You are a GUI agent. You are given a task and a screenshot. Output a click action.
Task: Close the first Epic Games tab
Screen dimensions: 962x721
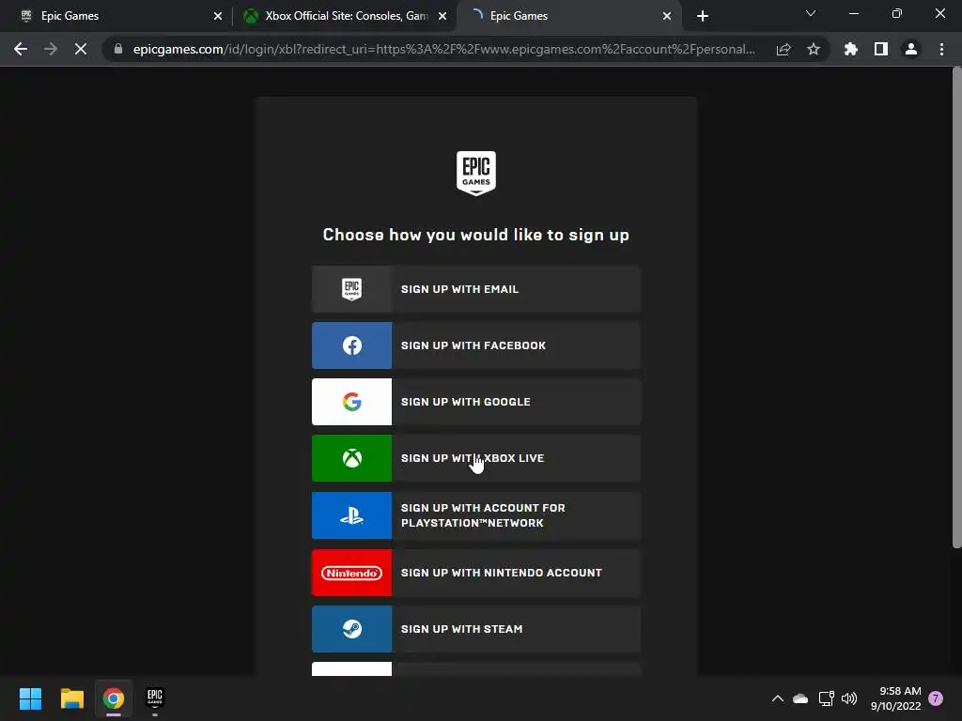[218, 16]
